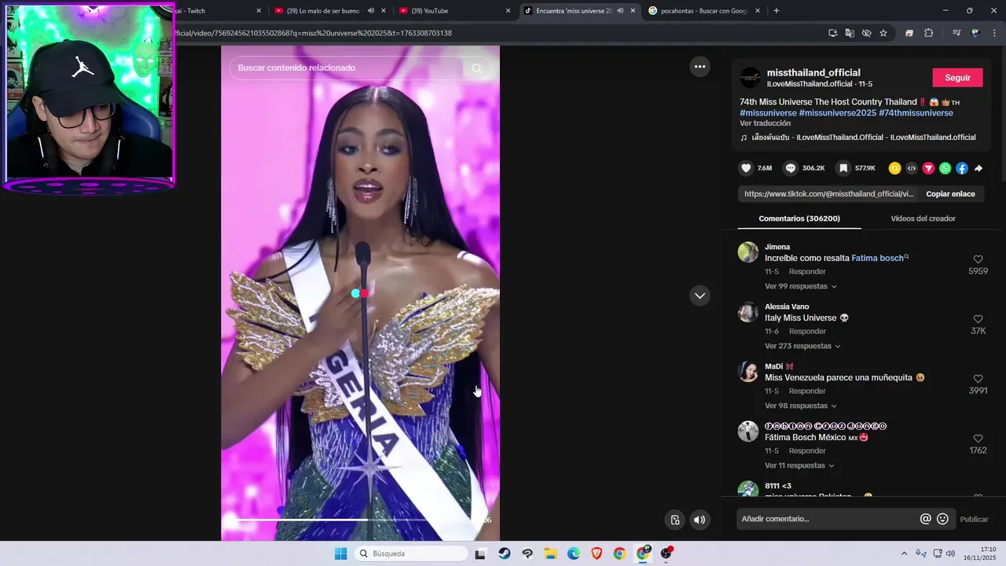The height and width of the screenshot is (566, 1006).
Task: Save video with the bookmark icon
Action: point(843,168)
